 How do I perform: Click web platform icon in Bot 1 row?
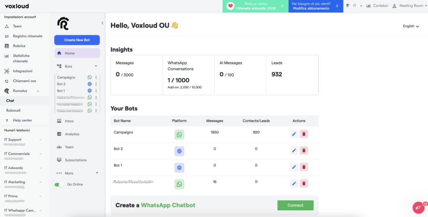(179, 168)
